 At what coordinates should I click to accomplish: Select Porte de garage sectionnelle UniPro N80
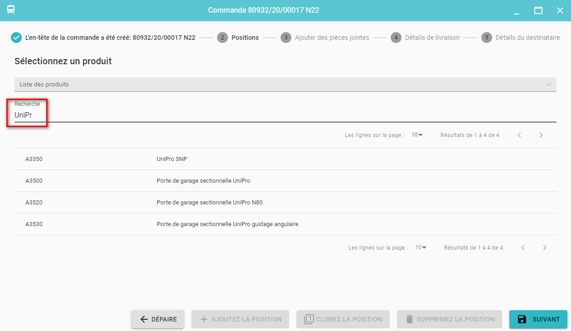tap(285, 203)
